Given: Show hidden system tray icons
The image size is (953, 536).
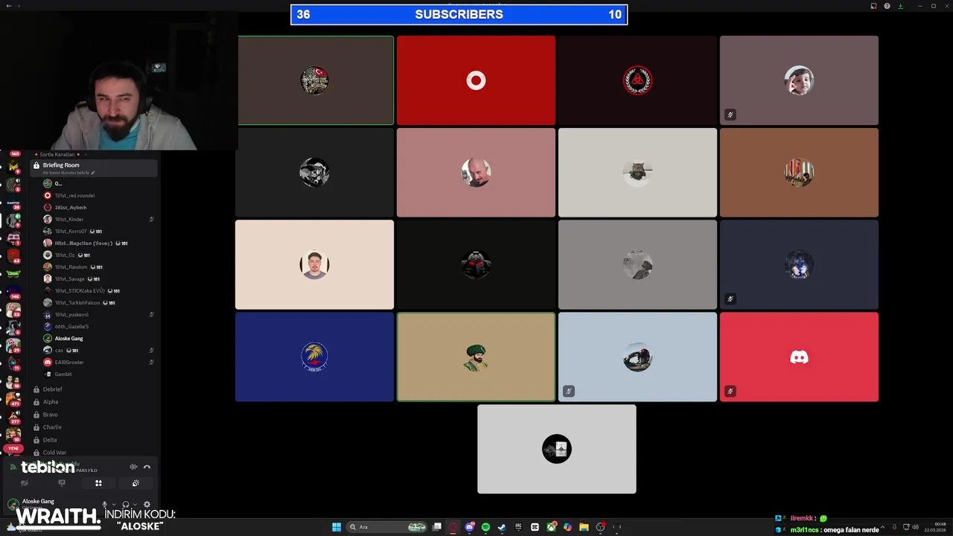Looking at the screenshot, I should point(885,527).
